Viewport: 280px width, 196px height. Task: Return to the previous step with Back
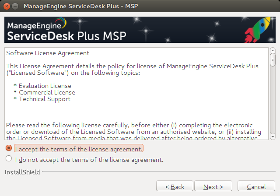(x=175, y=186)
